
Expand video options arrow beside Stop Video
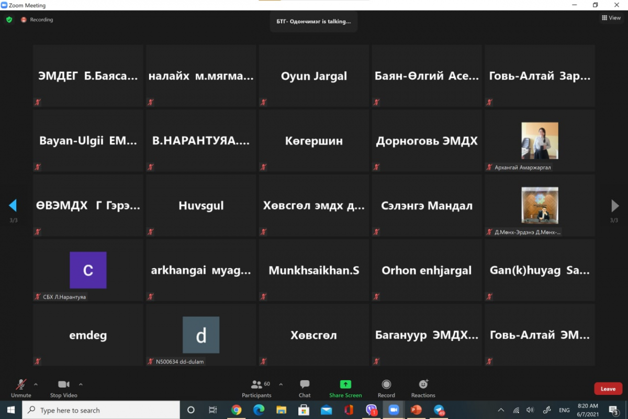[81, 384]
